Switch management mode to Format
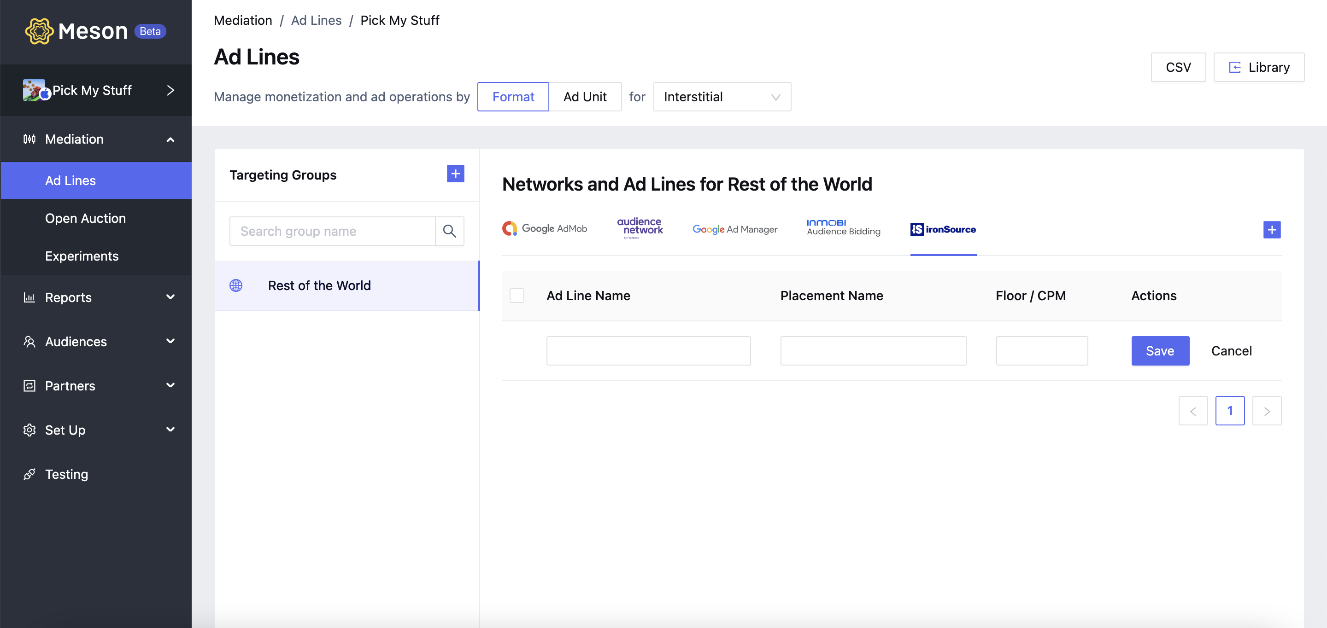Image resolution: width=1327 pixels, height=628 pixels. pos(513,97)
